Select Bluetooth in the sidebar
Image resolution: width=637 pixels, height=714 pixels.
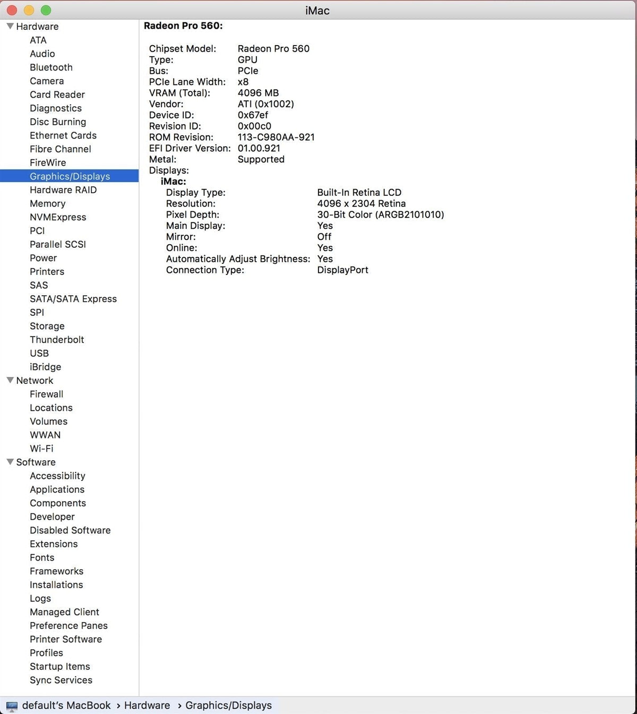51,67
